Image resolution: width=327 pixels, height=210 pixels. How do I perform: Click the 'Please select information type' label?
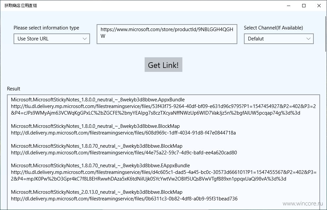coord(46,28)
